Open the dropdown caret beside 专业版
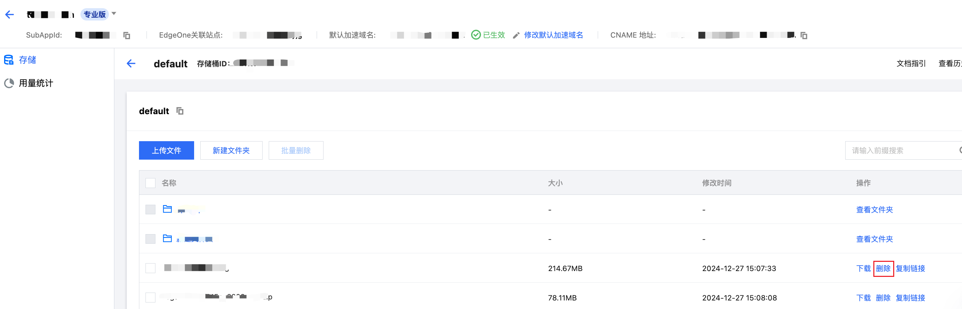 coord(114,14)
